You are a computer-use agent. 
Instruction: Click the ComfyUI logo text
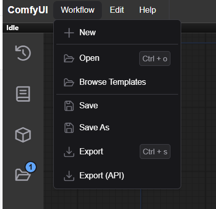pos(28,10)
